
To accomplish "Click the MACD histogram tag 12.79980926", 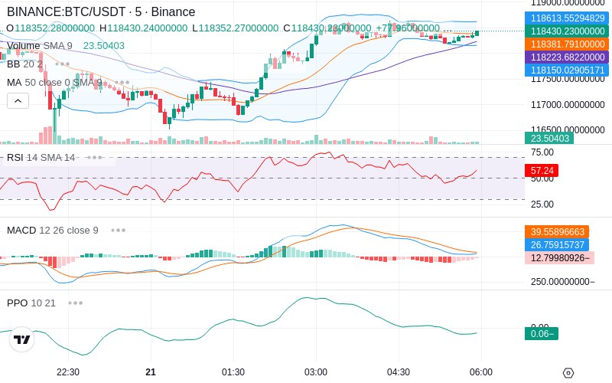I will 559,258.
